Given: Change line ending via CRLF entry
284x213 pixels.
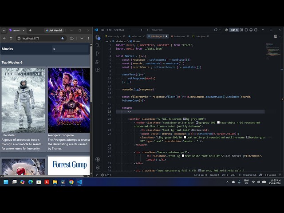Looking at the screenshot, I should click(233, 175).
